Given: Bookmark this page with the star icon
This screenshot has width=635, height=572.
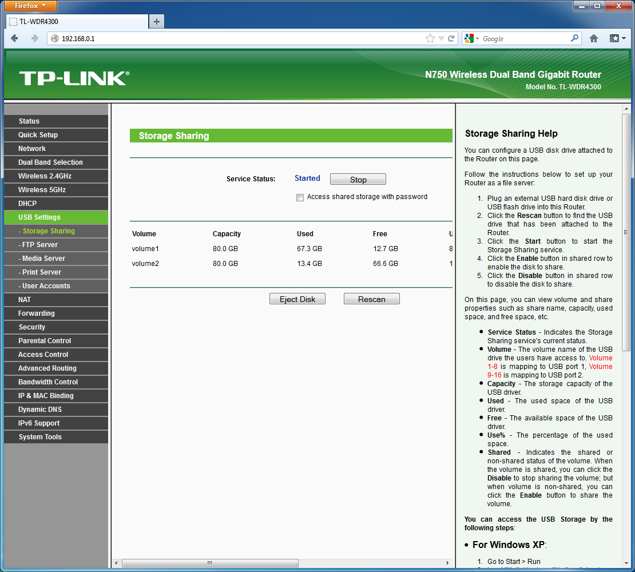Looking at the screenshot, I should click(x=430, y=38).
